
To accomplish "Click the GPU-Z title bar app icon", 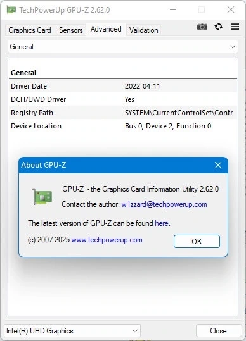I will click(11, 9).
